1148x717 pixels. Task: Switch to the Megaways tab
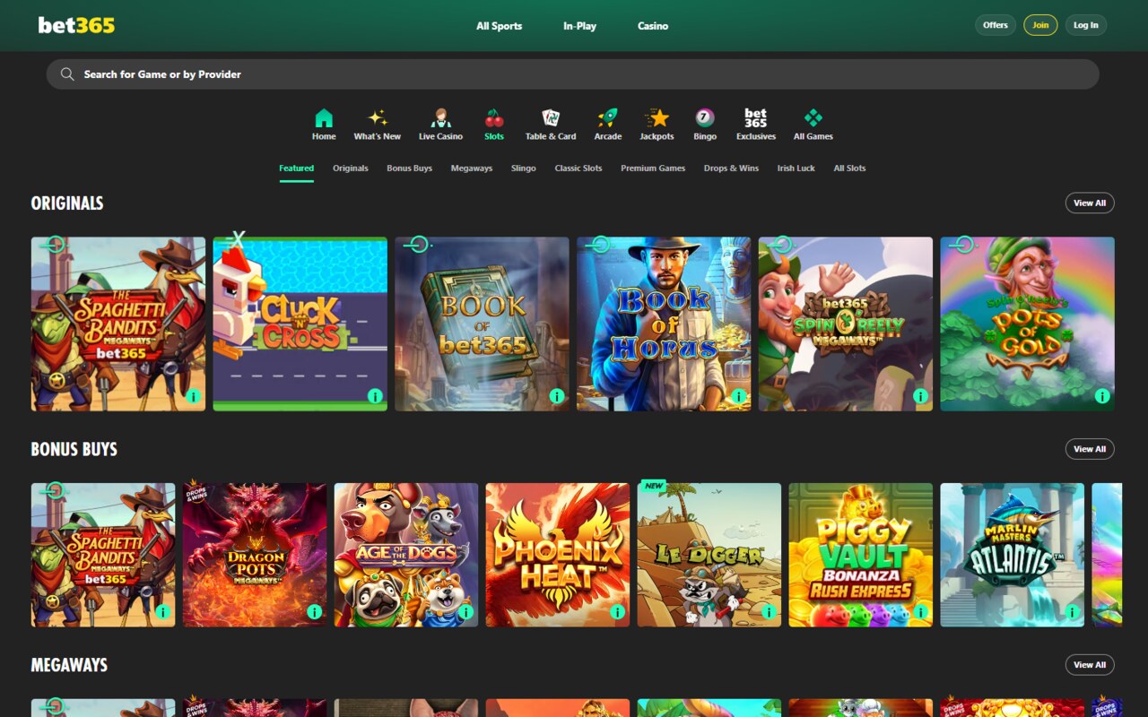472,168
